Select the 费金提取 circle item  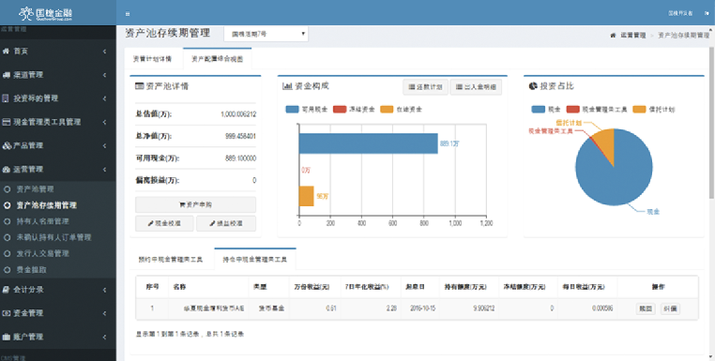click(x=7, y=270)
